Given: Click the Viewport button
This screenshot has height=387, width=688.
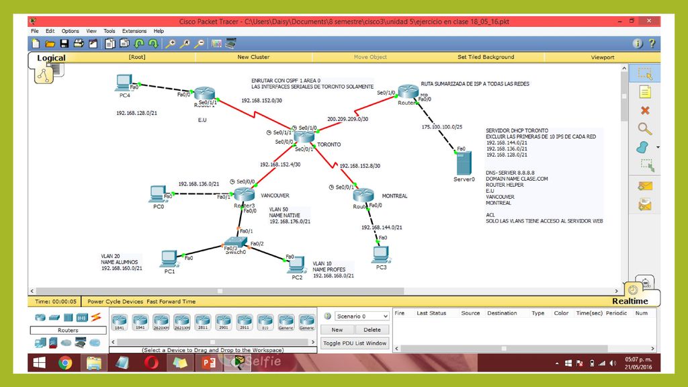Looking at the screenshot, I should [603, 57].
